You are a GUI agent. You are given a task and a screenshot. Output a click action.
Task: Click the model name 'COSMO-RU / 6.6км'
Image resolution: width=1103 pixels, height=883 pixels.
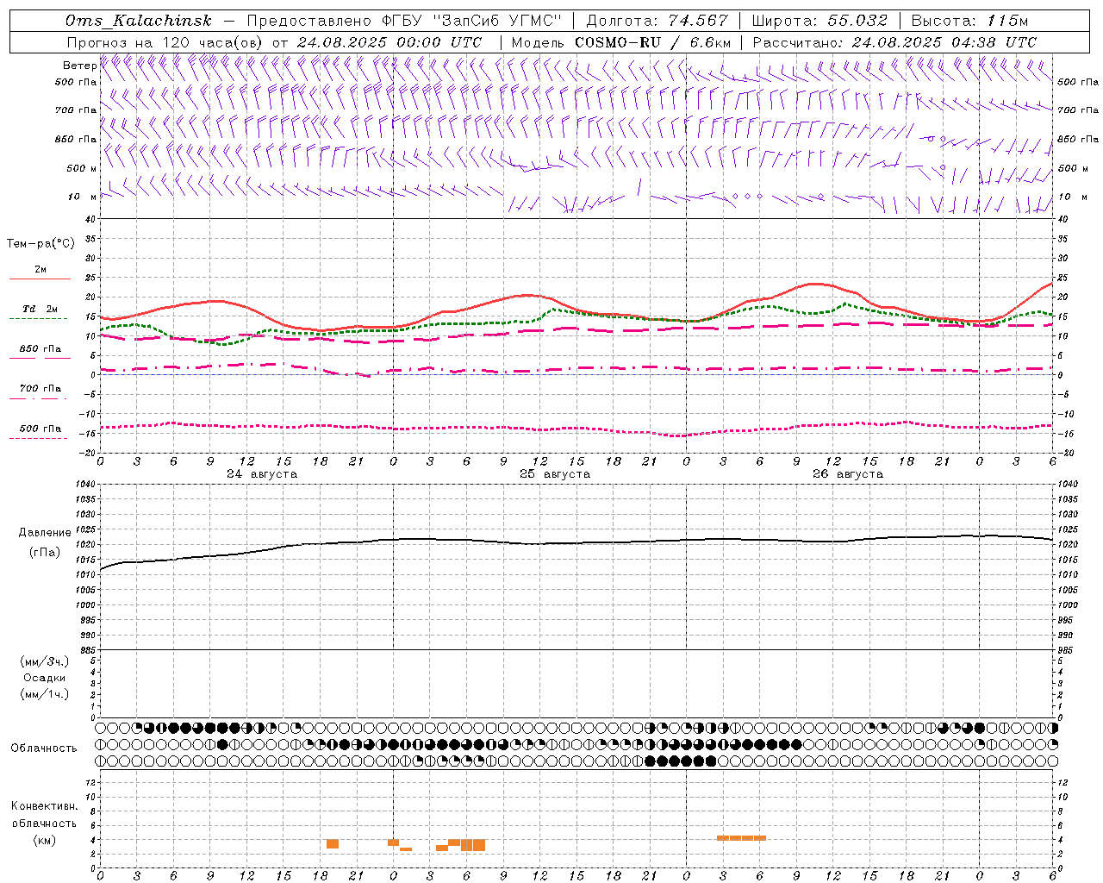[x=653, y=42]
